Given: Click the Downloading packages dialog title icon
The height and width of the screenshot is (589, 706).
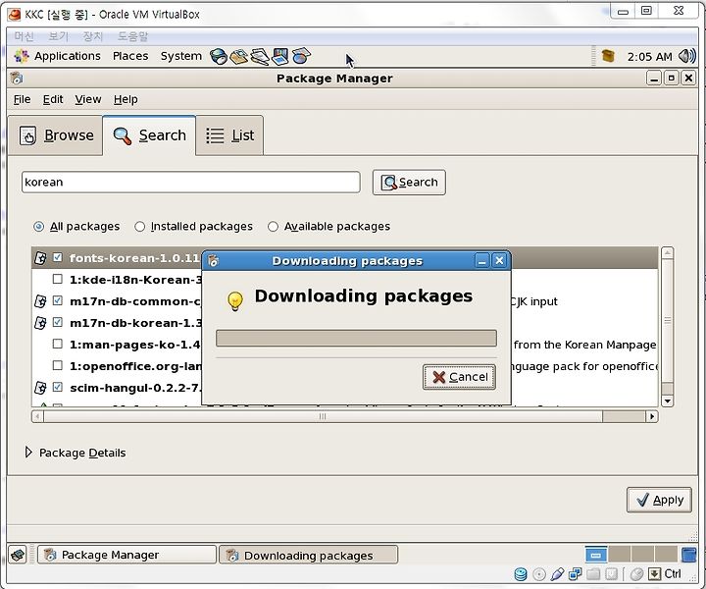Looking at the screenshot, I should point(213,260).
